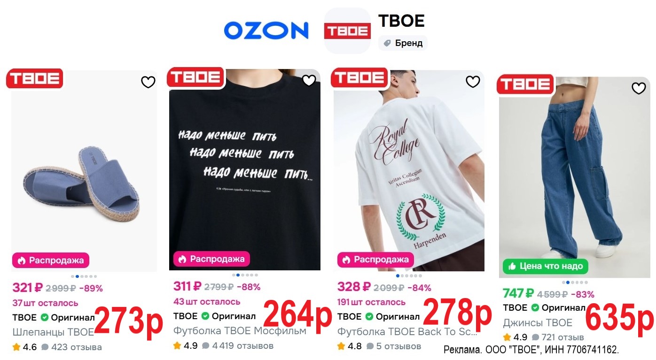Select image carousel dots under slippers

pyautogui.click(x=84, y=276)
